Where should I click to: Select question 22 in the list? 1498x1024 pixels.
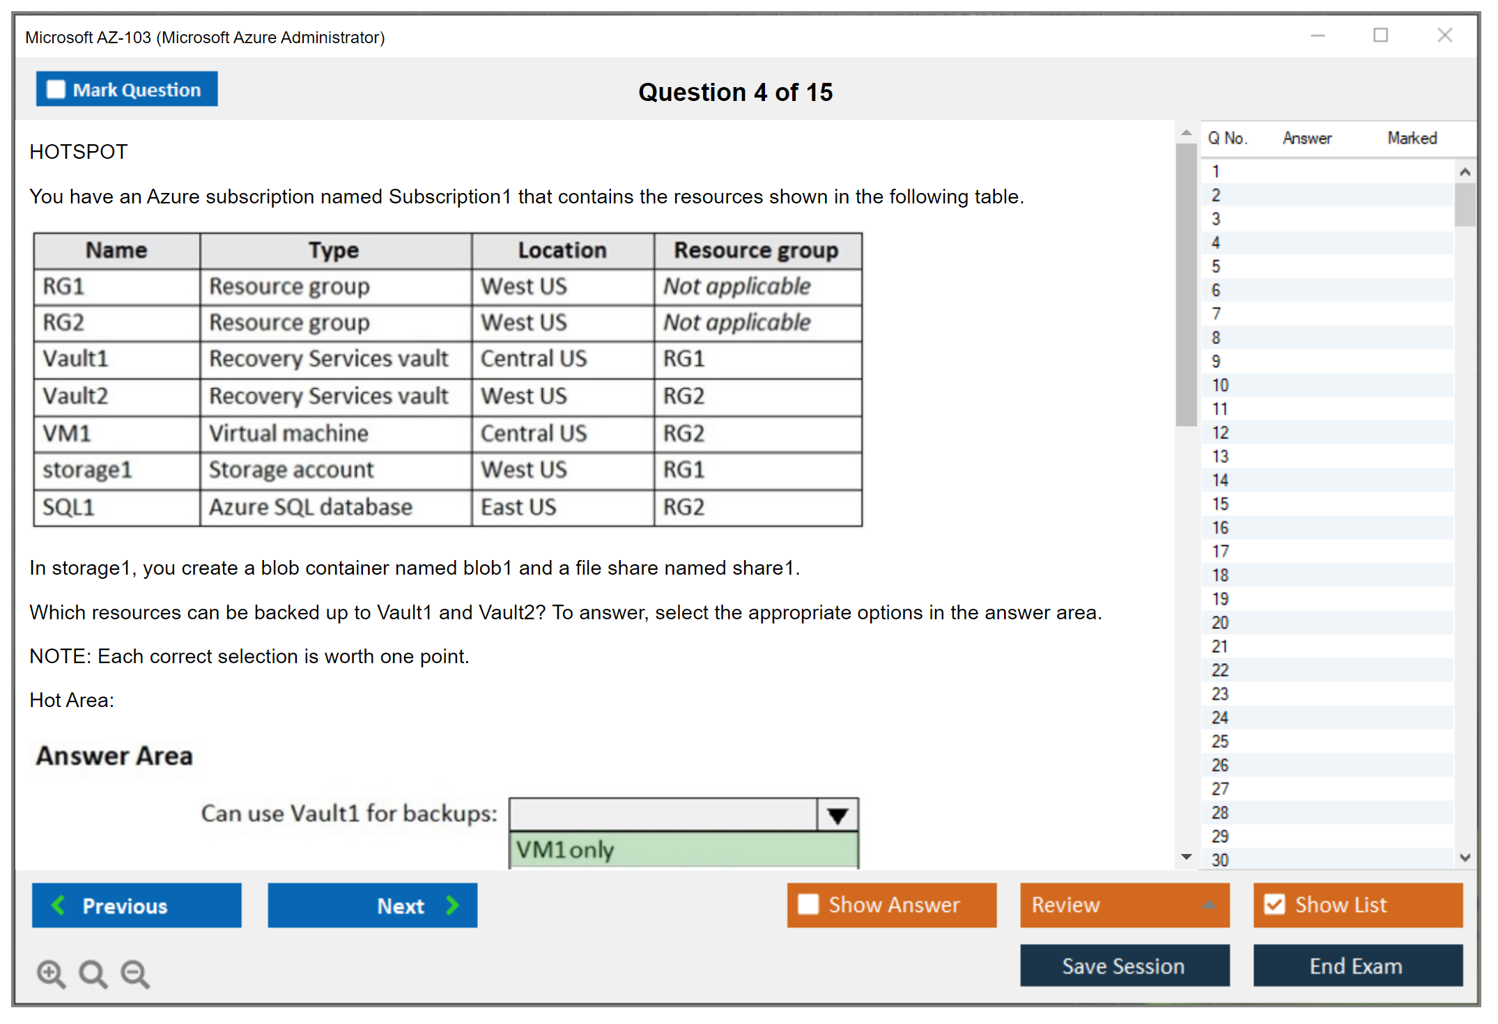click(x=1220, y=670)
